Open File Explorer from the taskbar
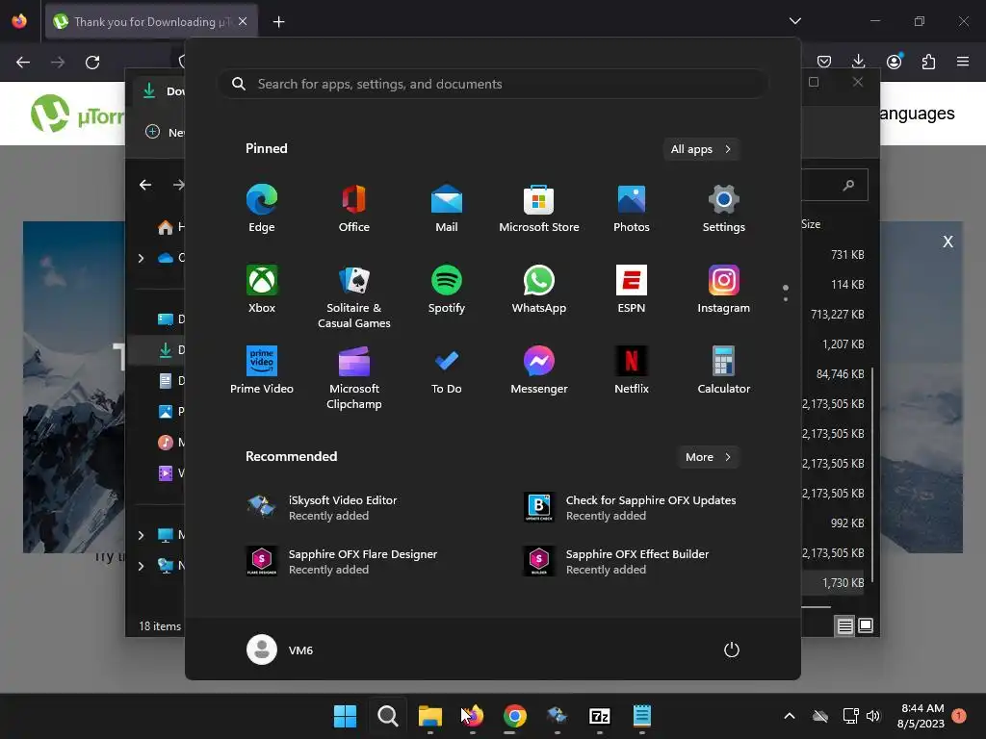Viewport: 986px width, 739px height. click(x=430, y=716)
